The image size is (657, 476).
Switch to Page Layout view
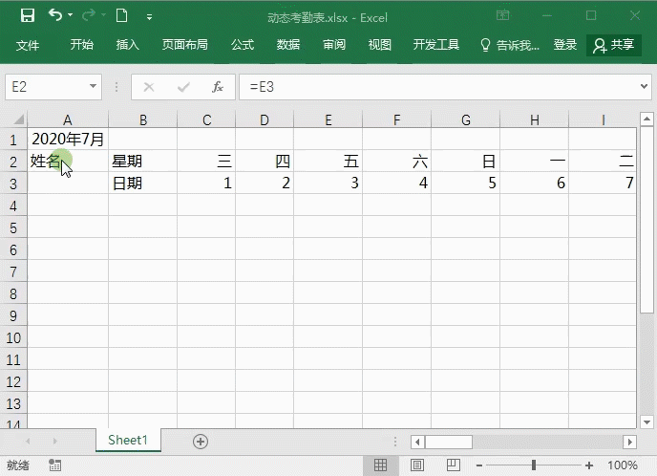coord(417,465)
